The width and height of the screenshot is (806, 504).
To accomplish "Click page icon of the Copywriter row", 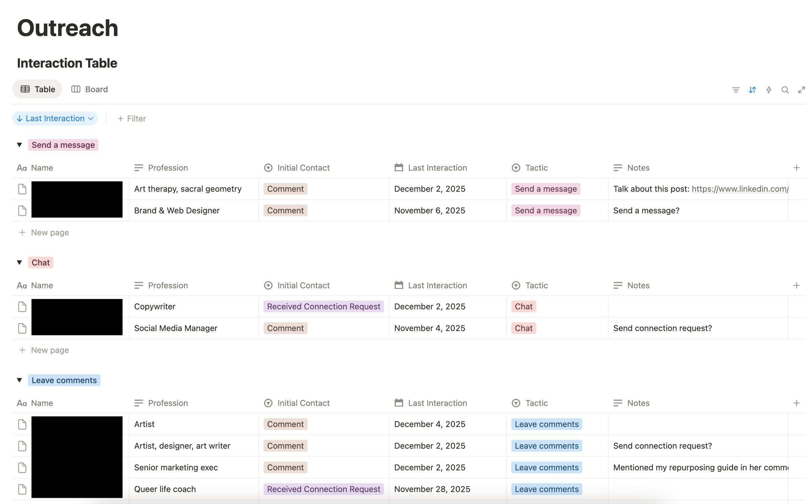I will click(22, 307).
